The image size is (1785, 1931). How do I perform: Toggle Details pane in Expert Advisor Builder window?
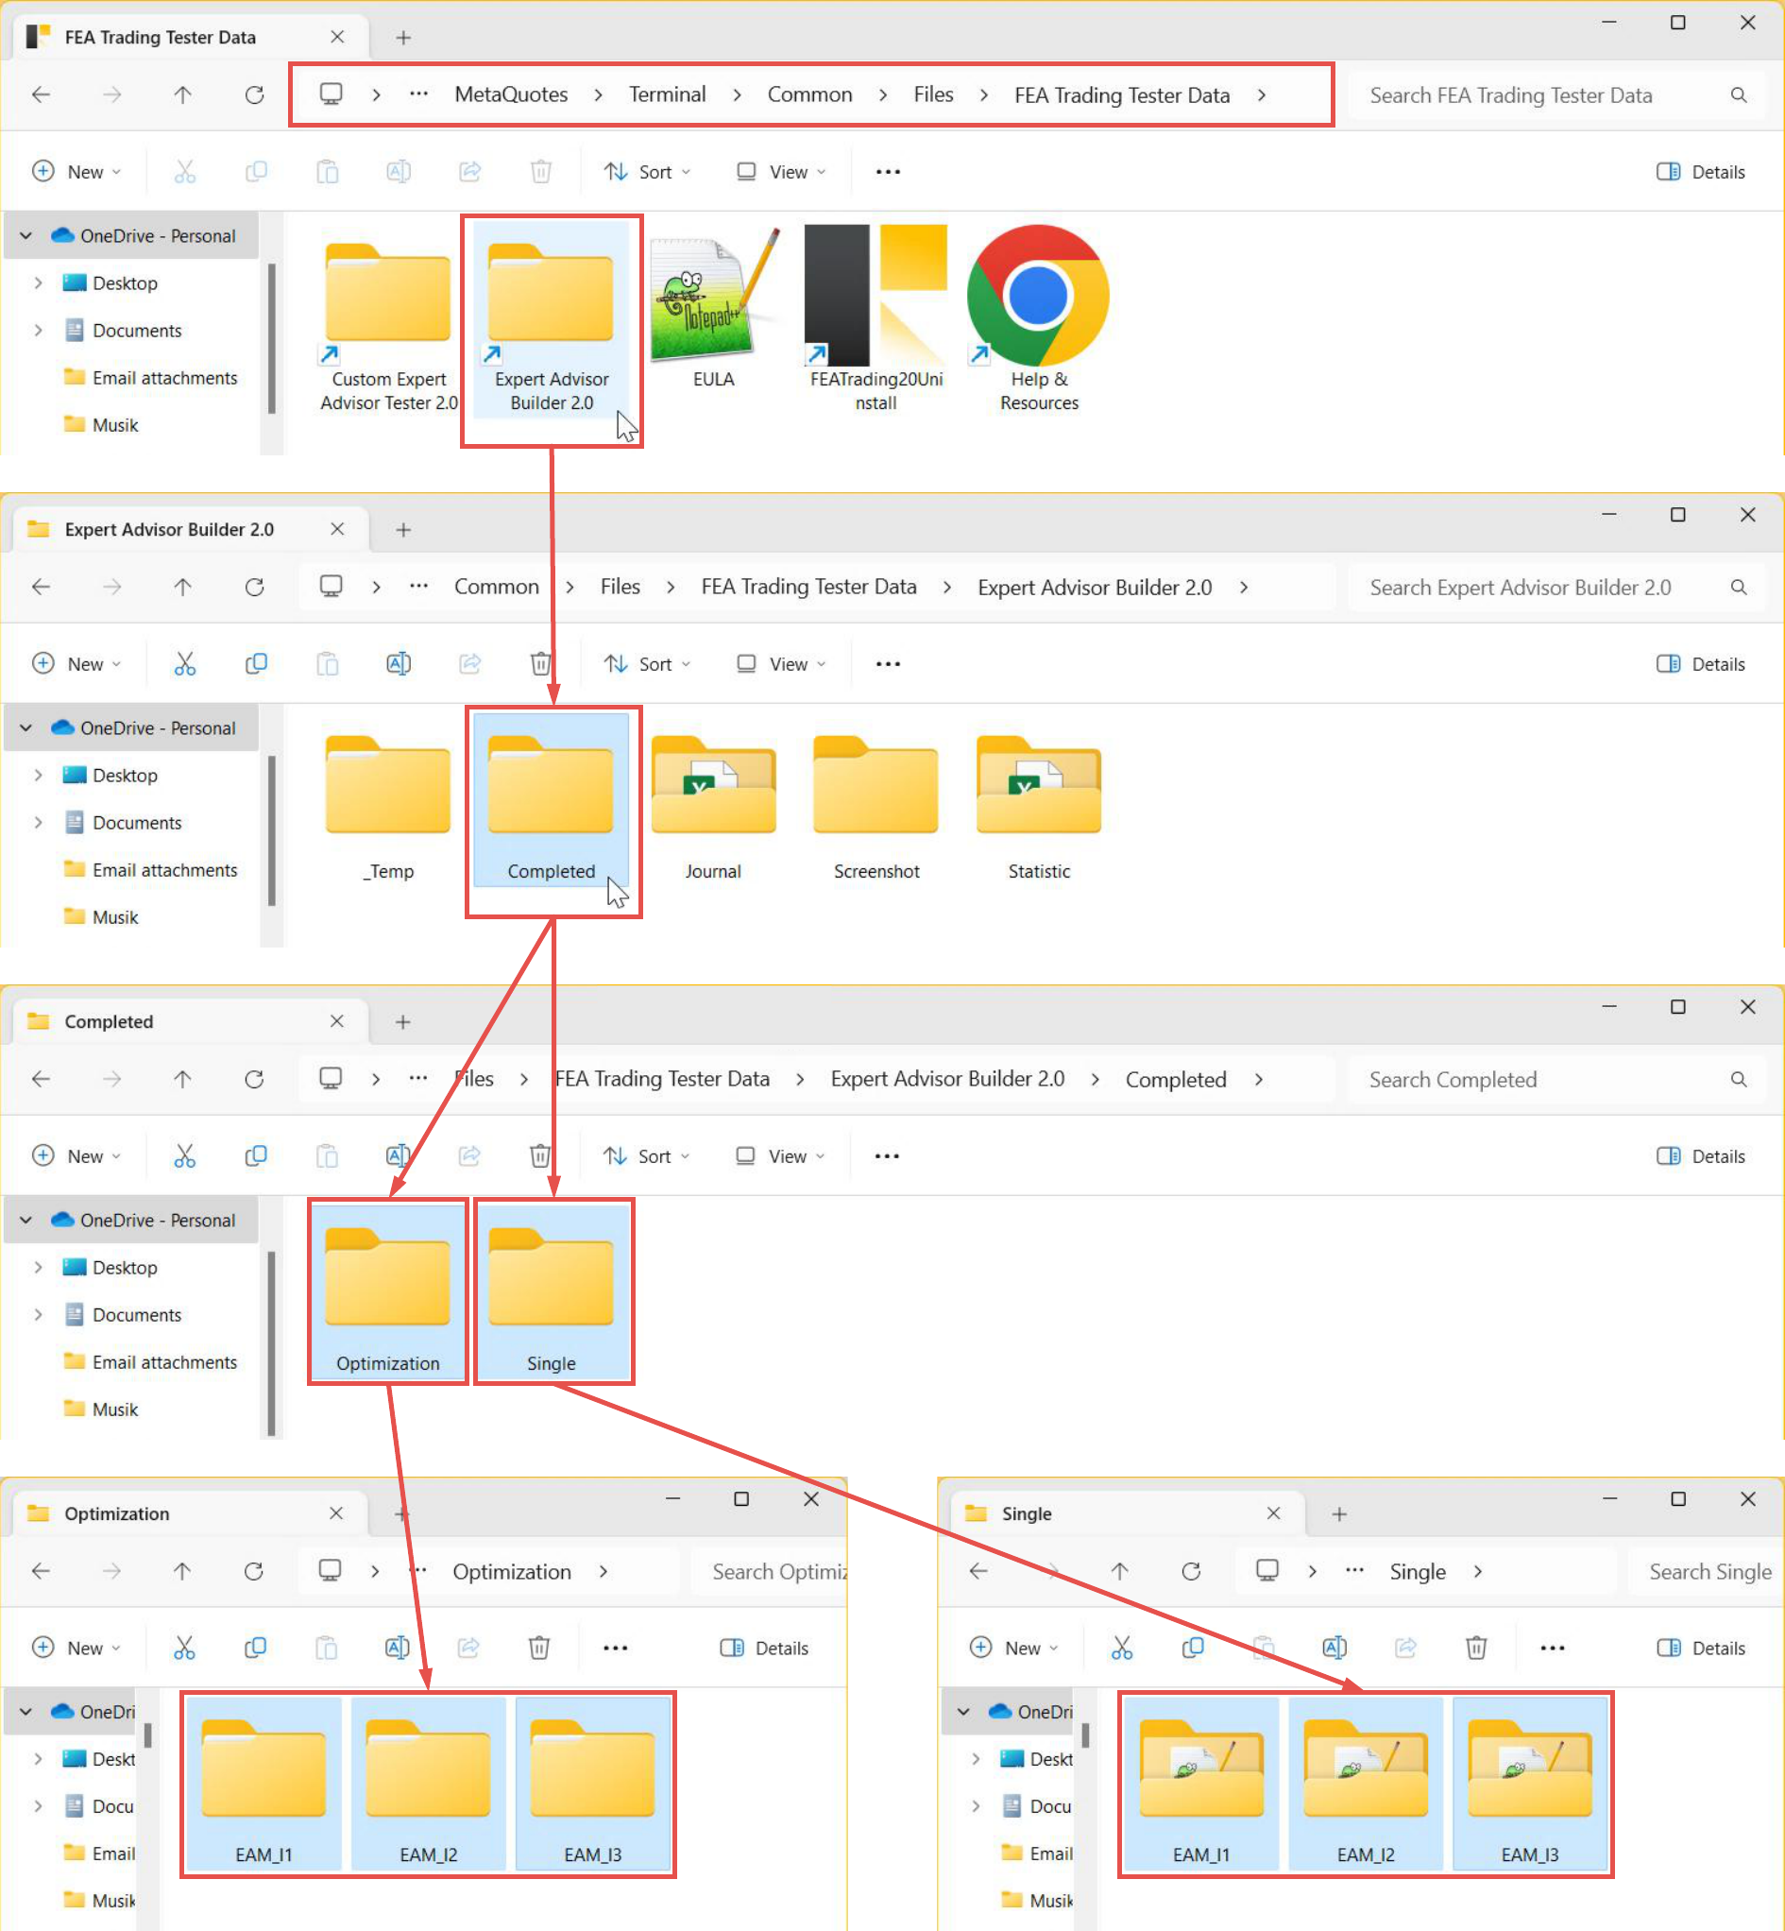(x=1700, y=663)
